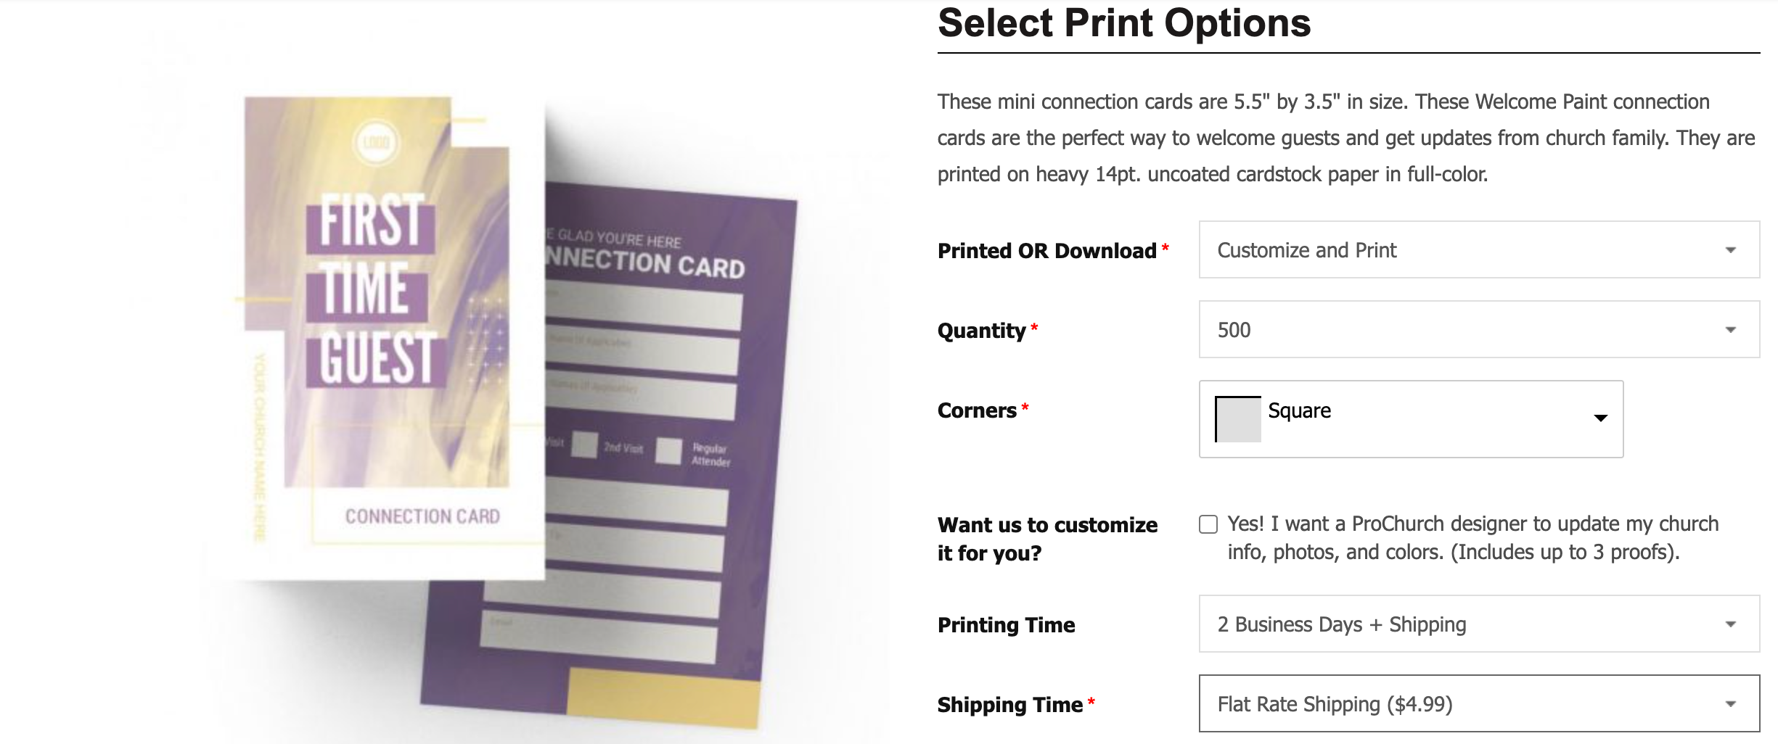1778x744 pixels.
Task: Click the black arrow in Corners selector
Action: 1600,418
